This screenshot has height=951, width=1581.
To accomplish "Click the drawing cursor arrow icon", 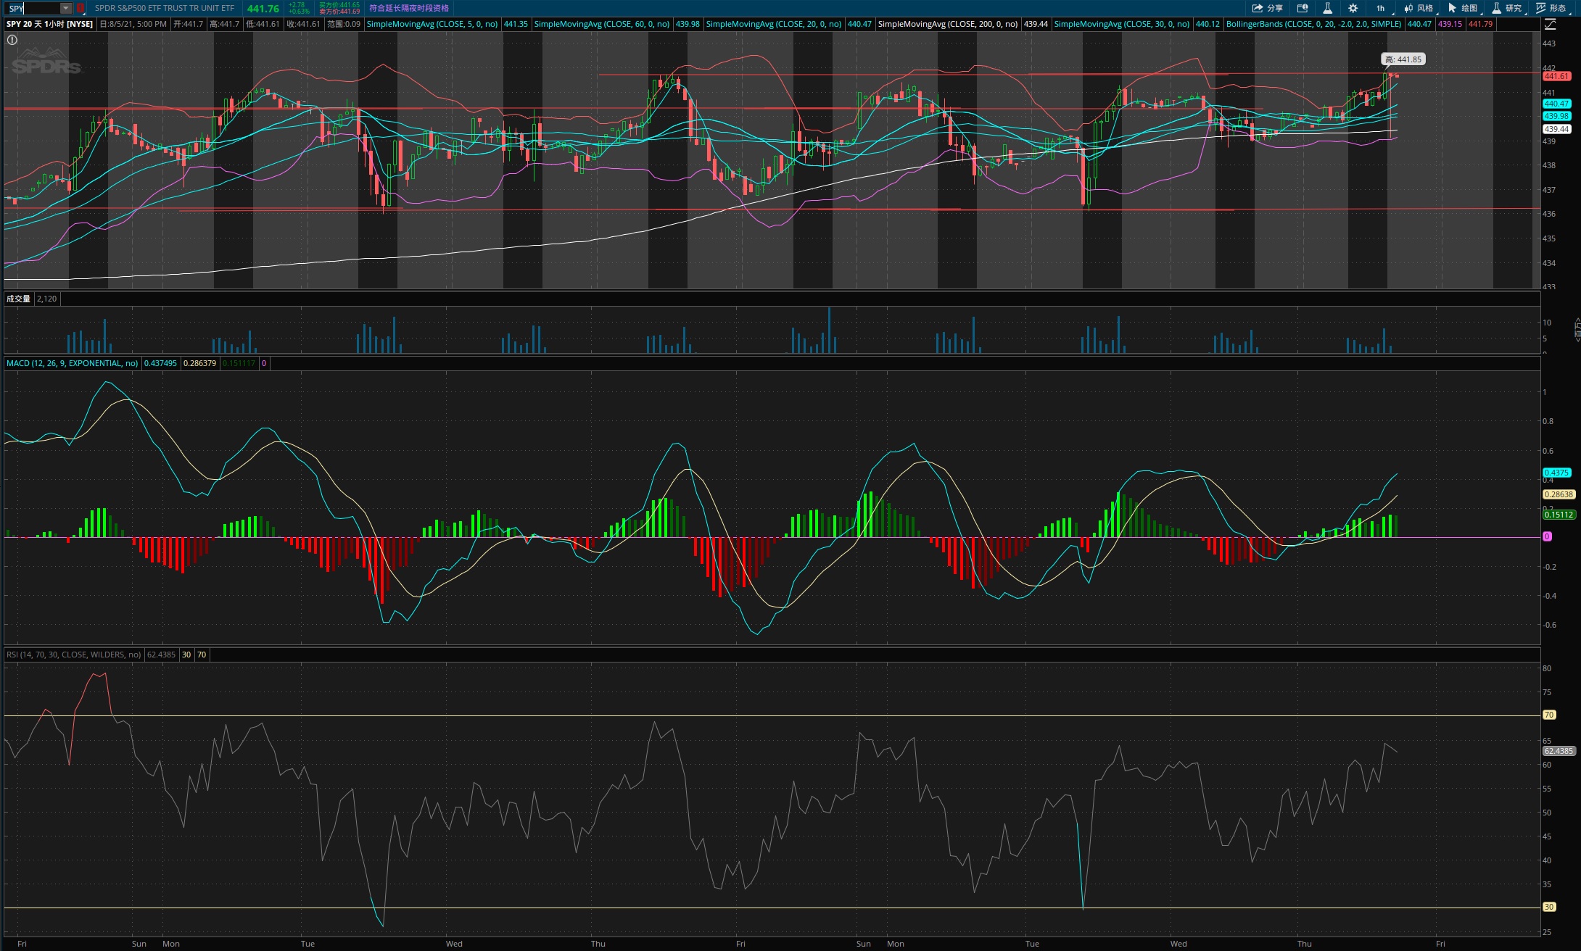I will pos(1452,8).
